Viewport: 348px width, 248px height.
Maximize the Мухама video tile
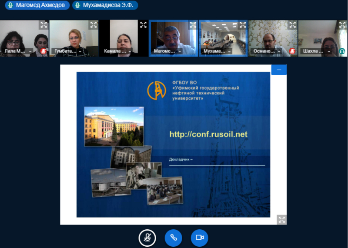click(x=242, y=25)
